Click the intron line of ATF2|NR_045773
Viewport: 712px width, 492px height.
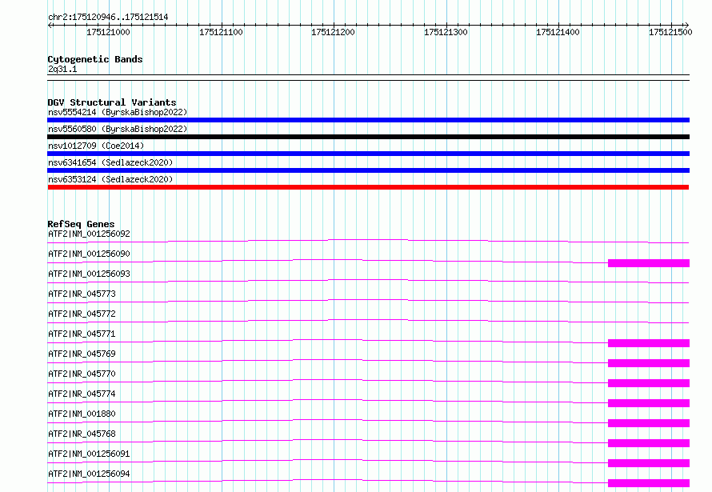coord(368,299)
